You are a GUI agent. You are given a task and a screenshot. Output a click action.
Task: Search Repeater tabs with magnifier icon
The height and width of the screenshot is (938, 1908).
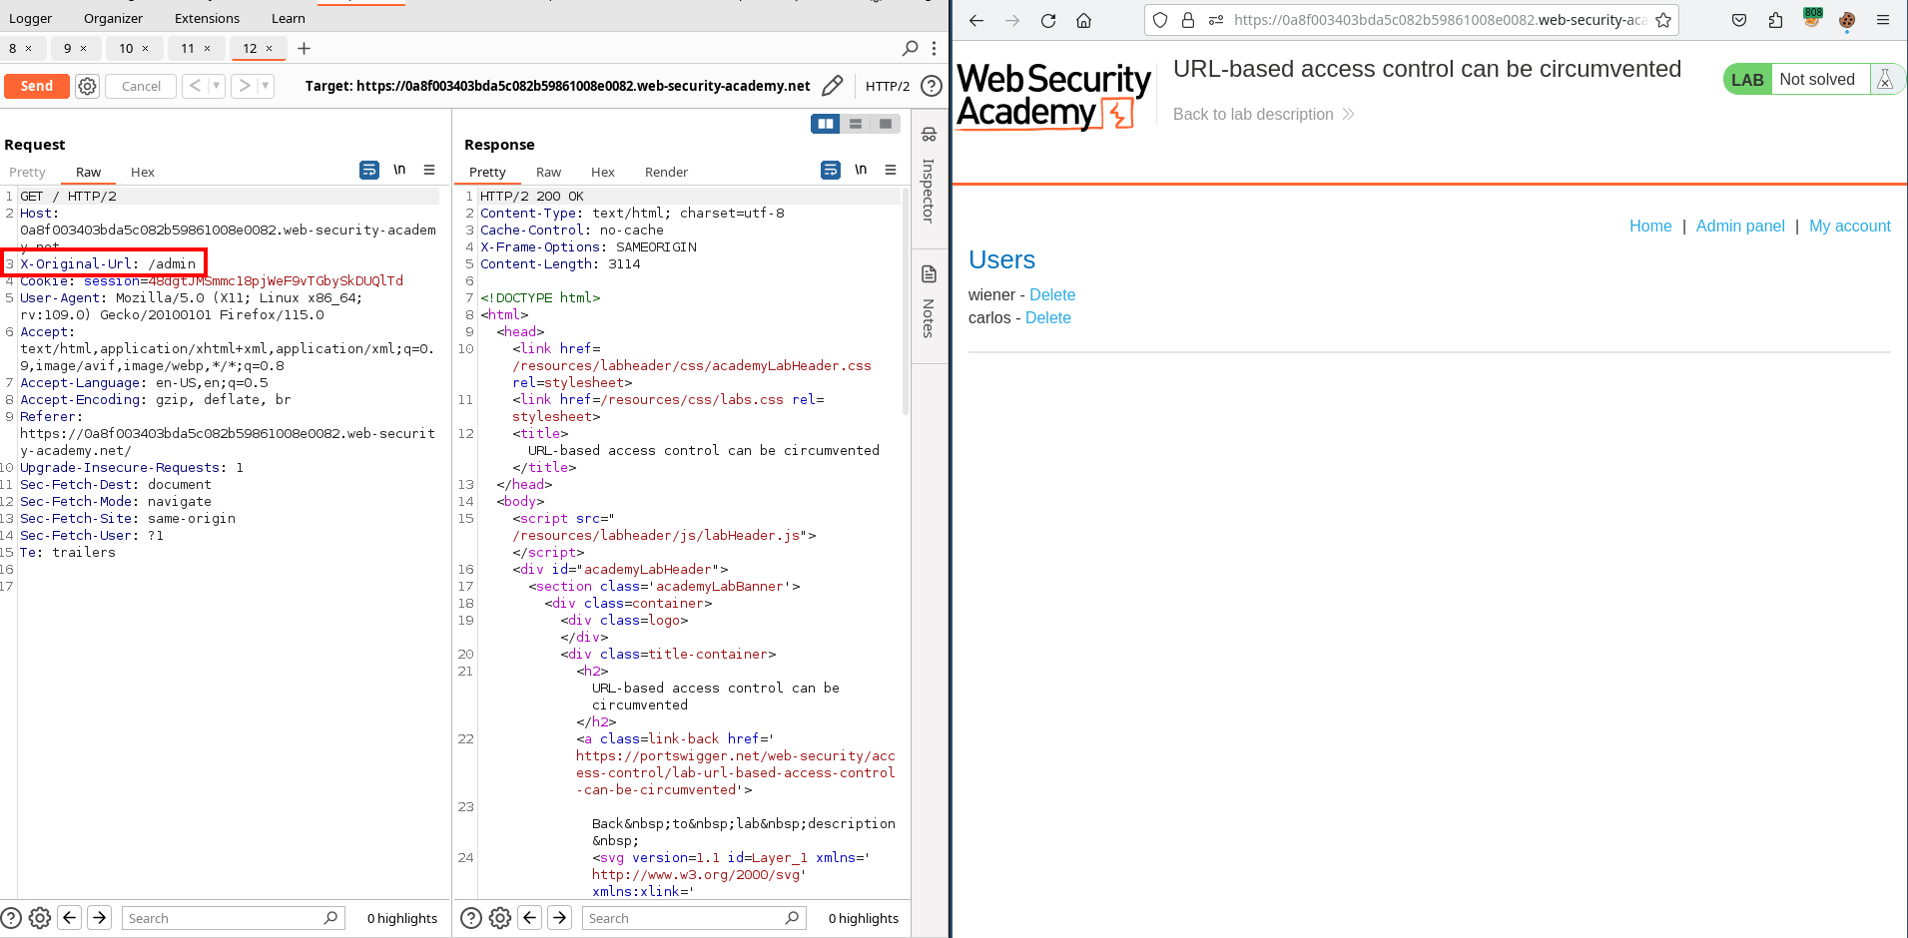911,48
